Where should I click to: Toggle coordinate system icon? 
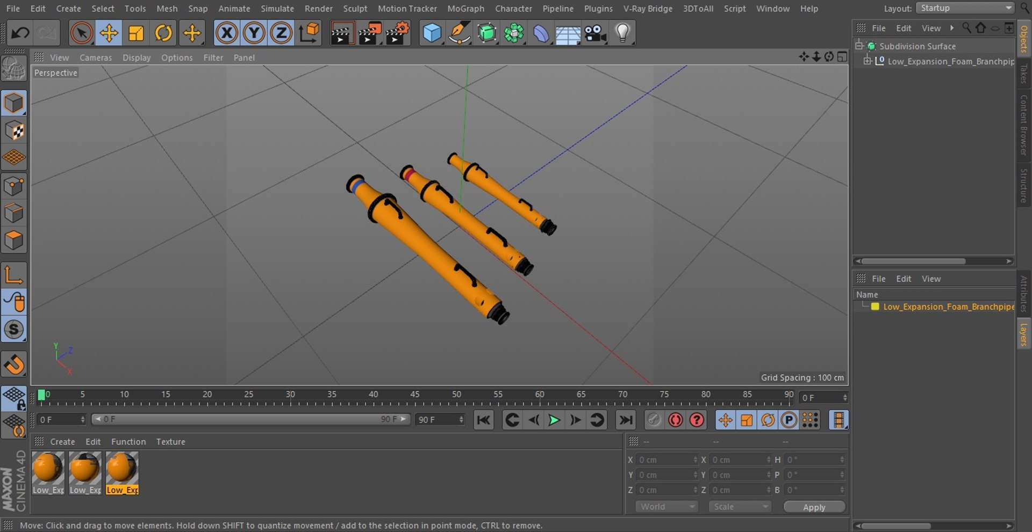click(309, 33)
